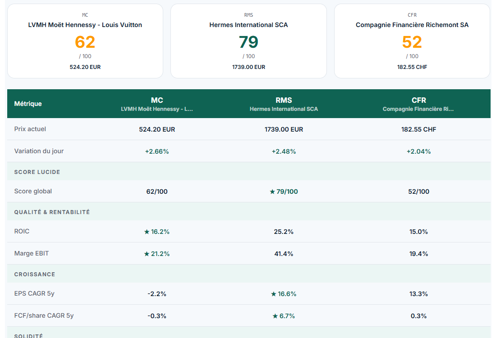This screenshot has width=496, height=338.
Task: Click the FCF/share -0.3% cell
Action: coord(157,316)
